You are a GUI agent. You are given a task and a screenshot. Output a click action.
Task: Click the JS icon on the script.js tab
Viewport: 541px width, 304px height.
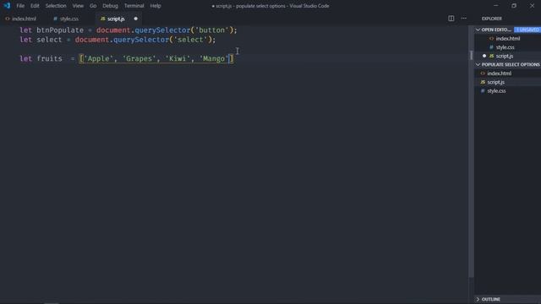[x=102, y=19]
